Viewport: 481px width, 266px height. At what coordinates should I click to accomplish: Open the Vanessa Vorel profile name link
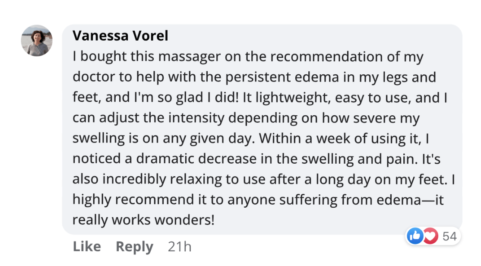[x=120, y=36]
